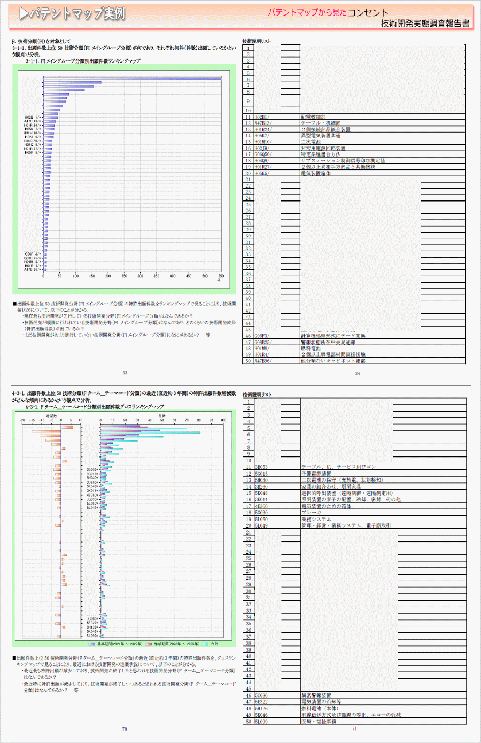Click the pink 作成期間 legend swatch
Viewport: 481px width, 743px height.
pyautogui.click(x=148, y=644)
